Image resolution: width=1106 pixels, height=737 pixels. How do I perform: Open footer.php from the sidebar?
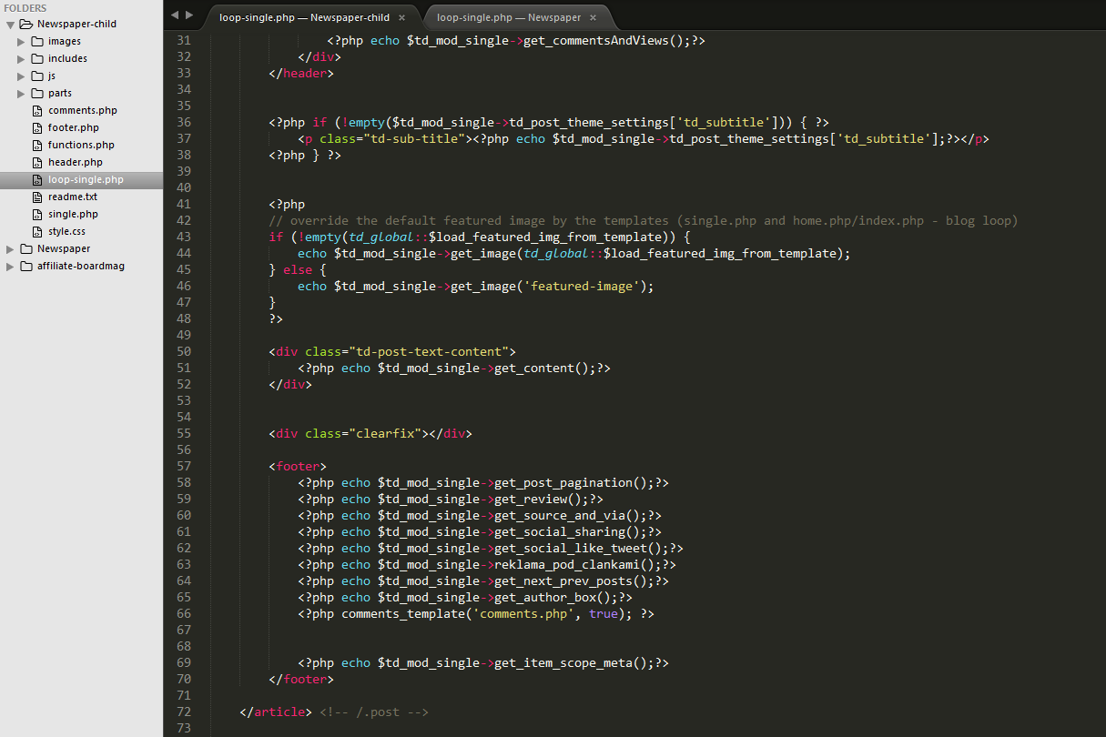pos(74,128)
